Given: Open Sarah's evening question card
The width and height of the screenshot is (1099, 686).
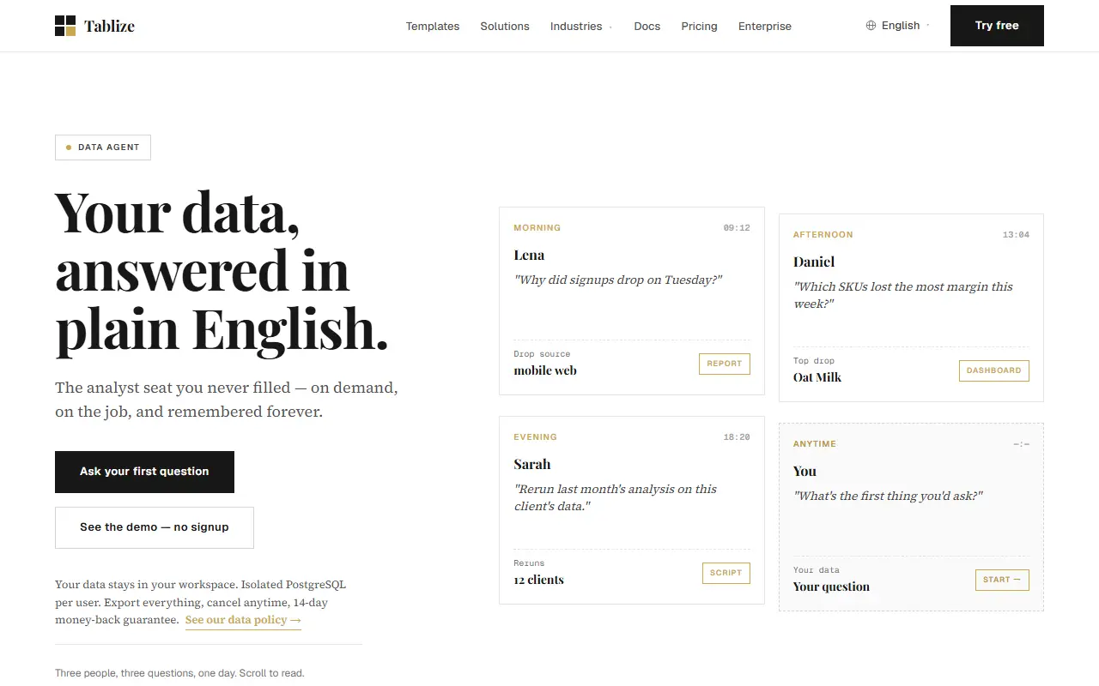Looking at the screenshot, I should [632, 510].
